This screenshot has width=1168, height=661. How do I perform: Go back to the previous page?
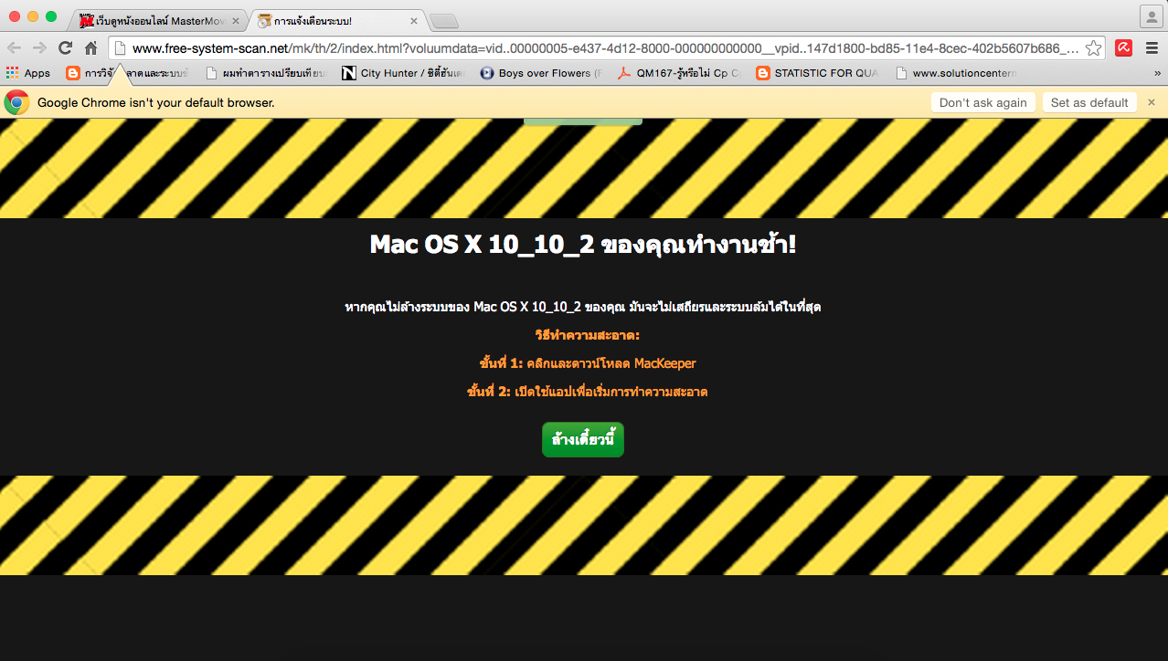click(15, 48)
